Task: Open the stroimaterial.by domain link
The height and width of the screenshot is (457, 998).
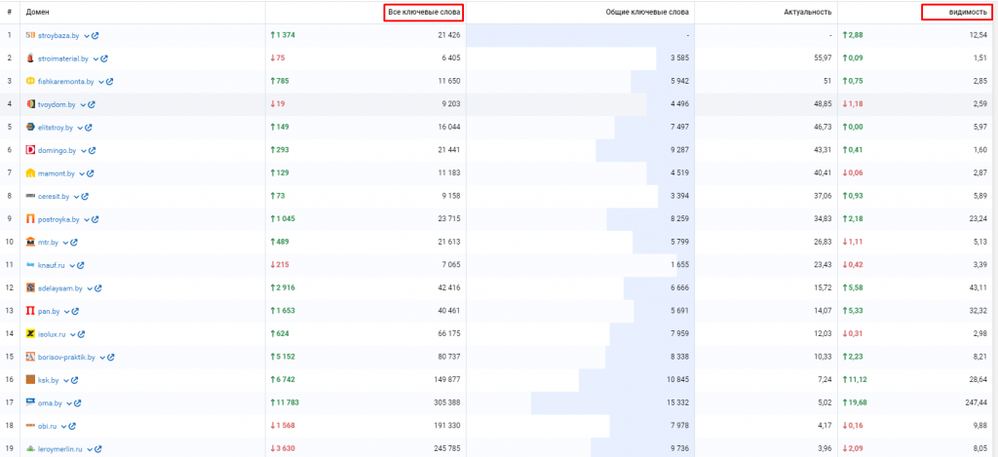Action: click(x=63, y=58)
